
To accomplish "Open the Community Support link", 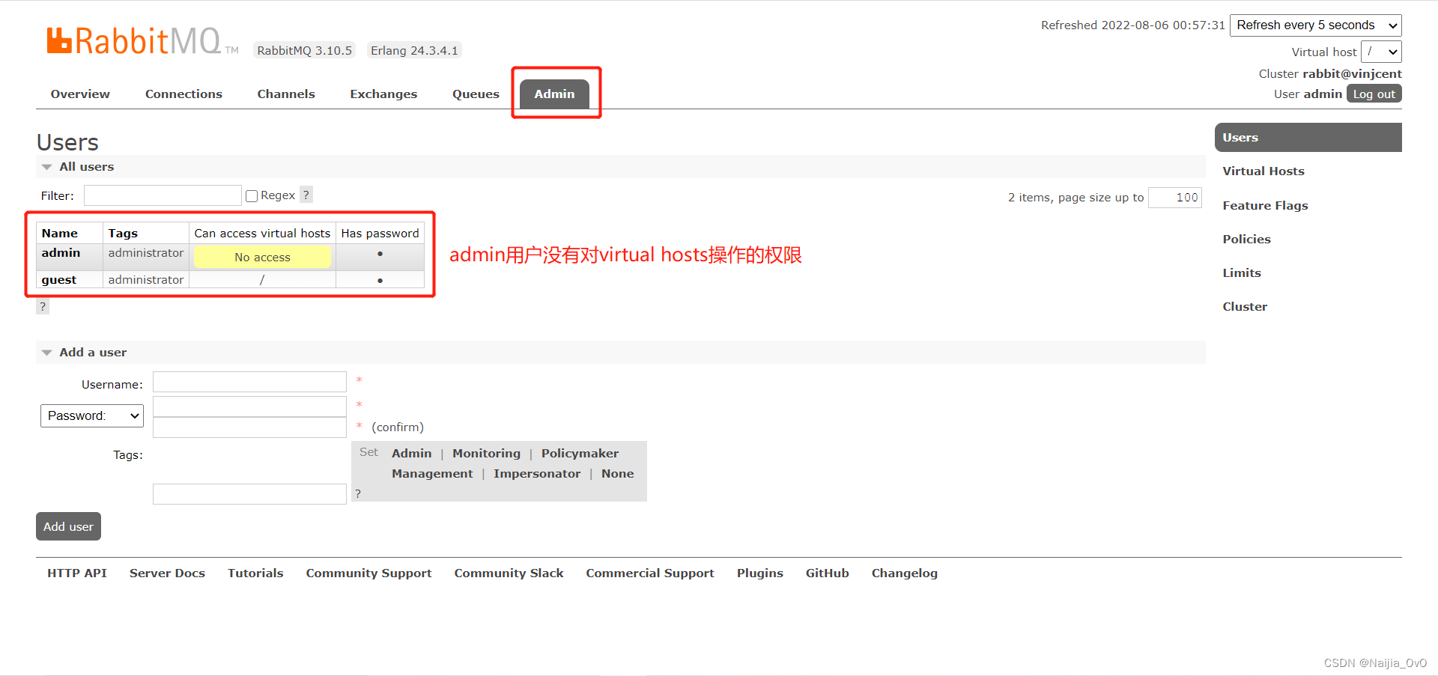I will (x=368, y=573).
